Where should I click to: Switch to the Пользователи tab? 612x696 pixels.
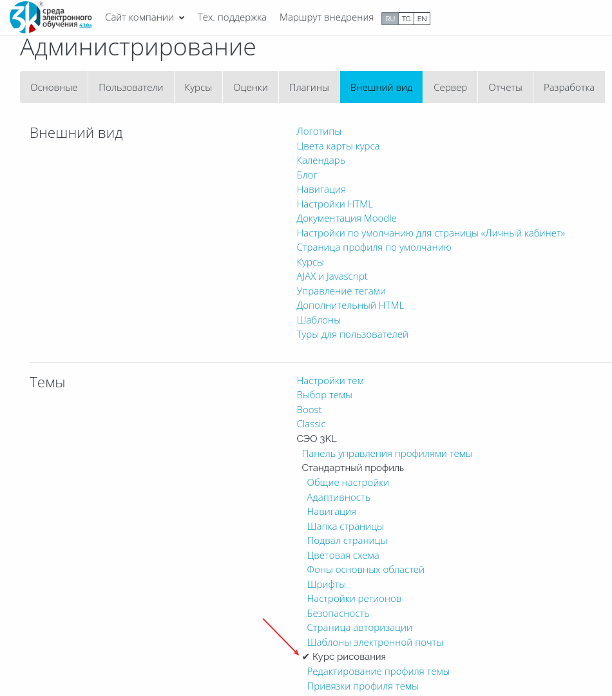coord(131,88)
